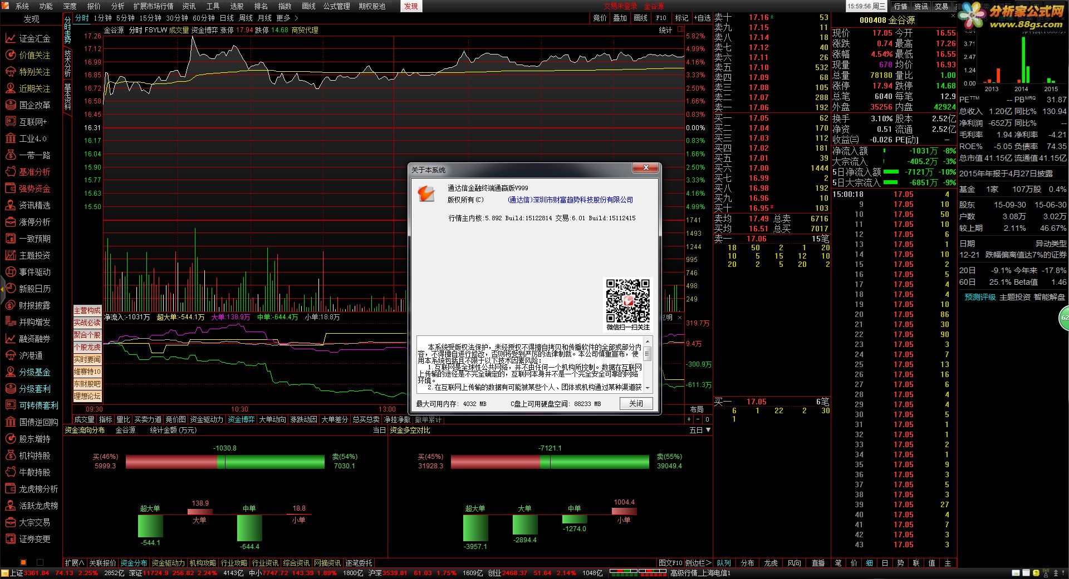Click the WeChat QR code image

[627, 300]
